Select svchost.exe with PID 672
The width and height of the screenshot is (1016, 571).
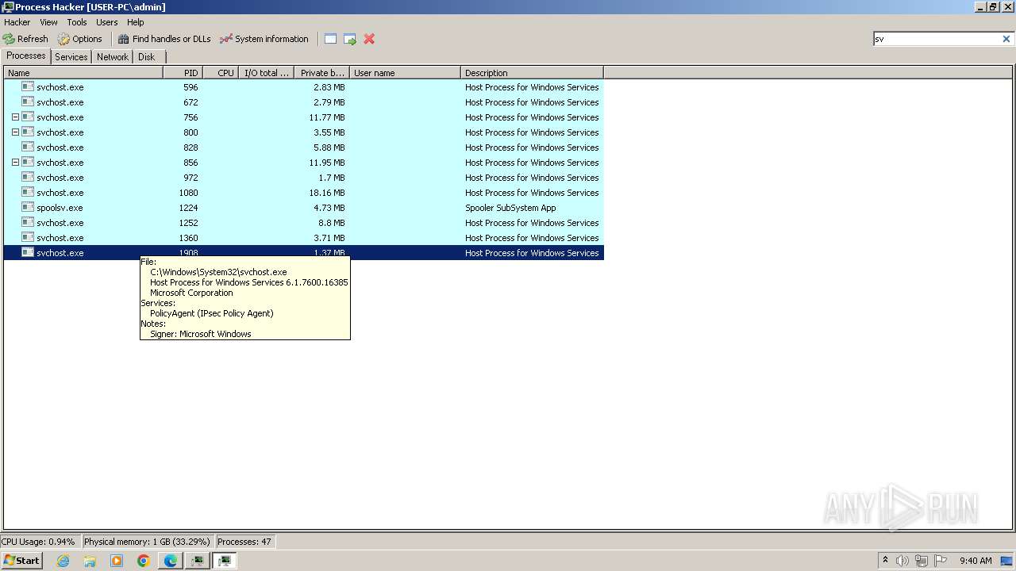click(304, 102)
